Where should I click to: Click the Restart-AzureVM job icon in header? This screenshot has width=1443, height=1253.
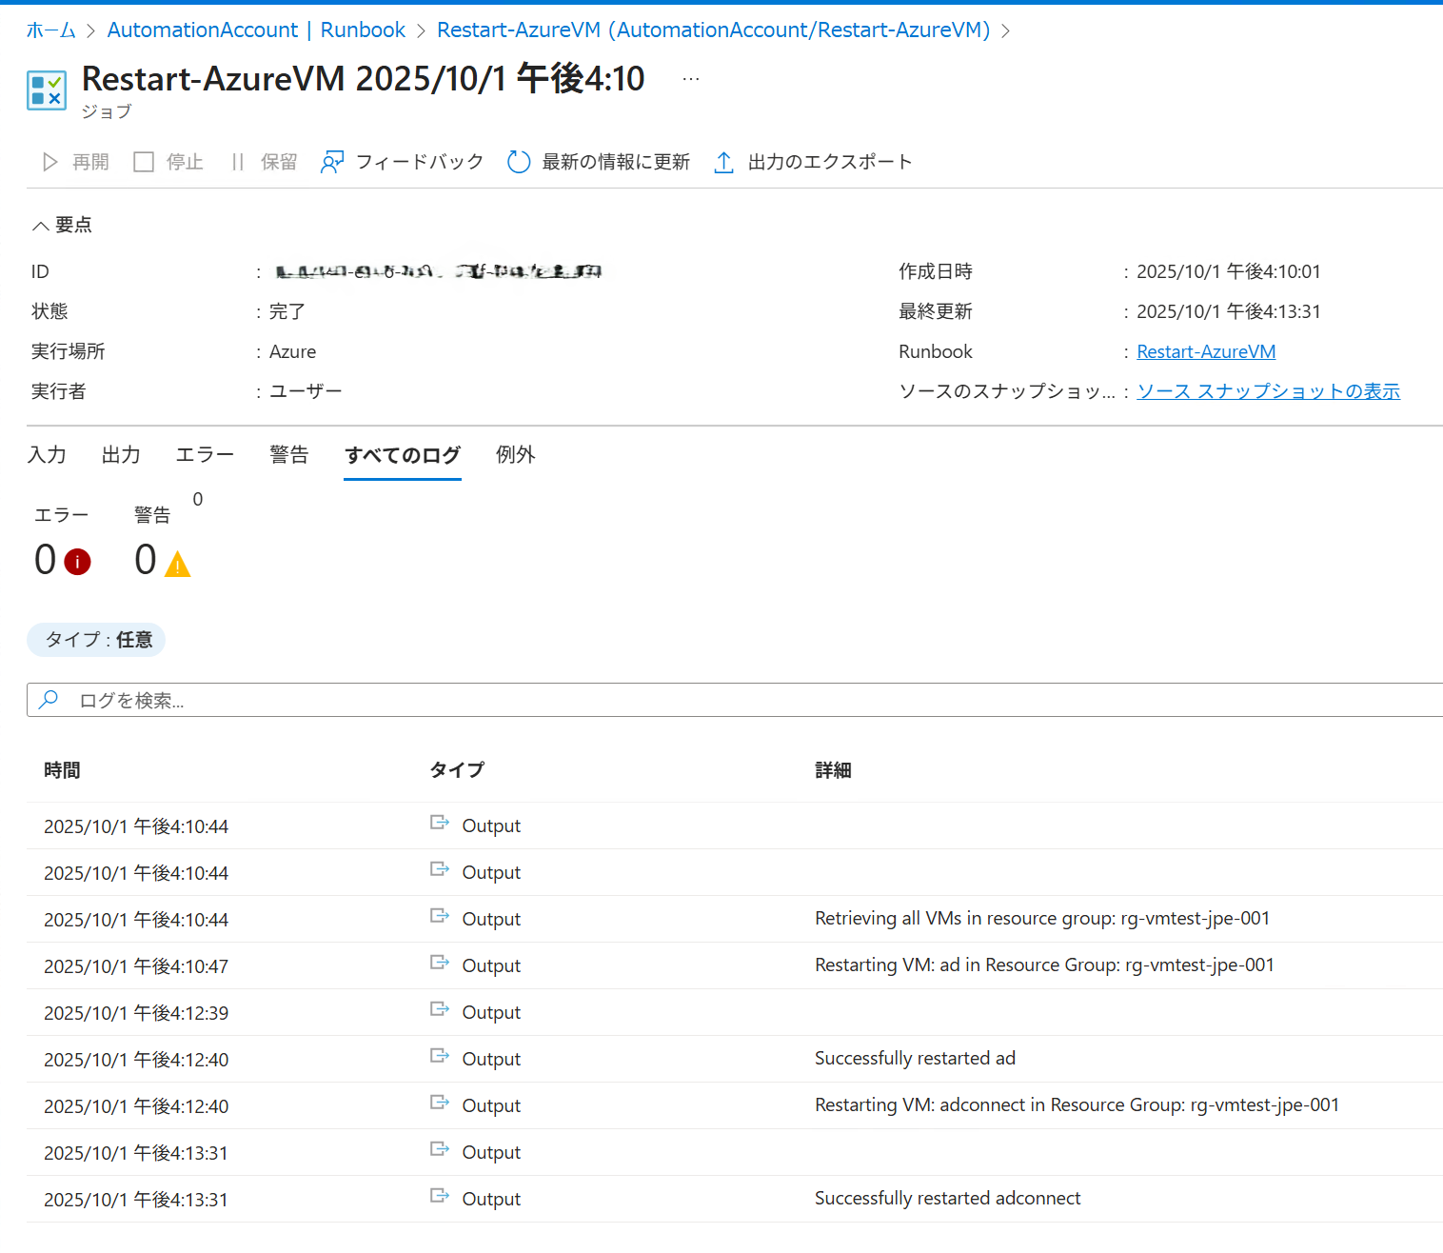[x=47, y=90]
